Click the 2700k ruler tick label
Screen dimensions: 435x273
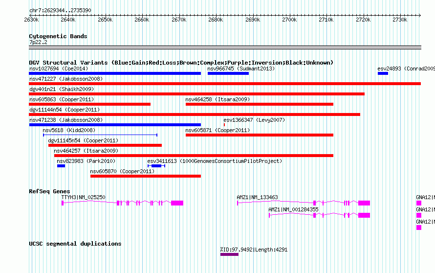289,20
